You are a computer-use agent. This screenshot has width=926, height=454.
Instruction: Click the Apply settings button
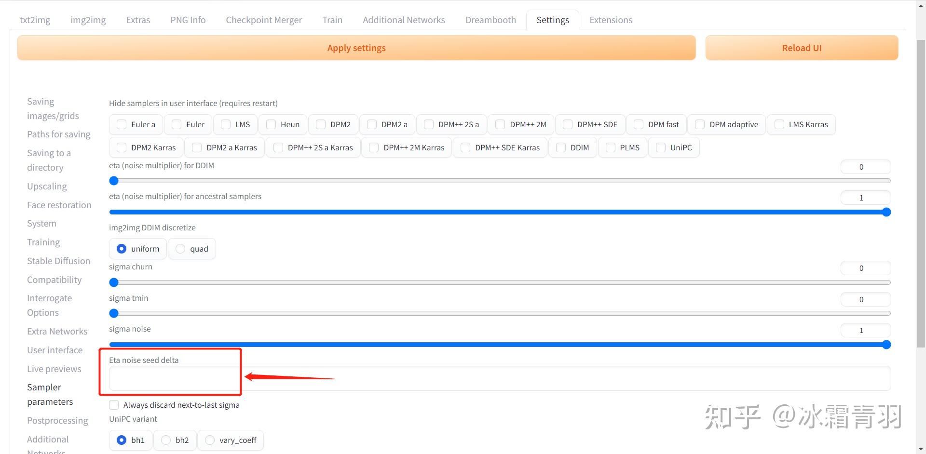pyautogui.click(x=356, y=47)
